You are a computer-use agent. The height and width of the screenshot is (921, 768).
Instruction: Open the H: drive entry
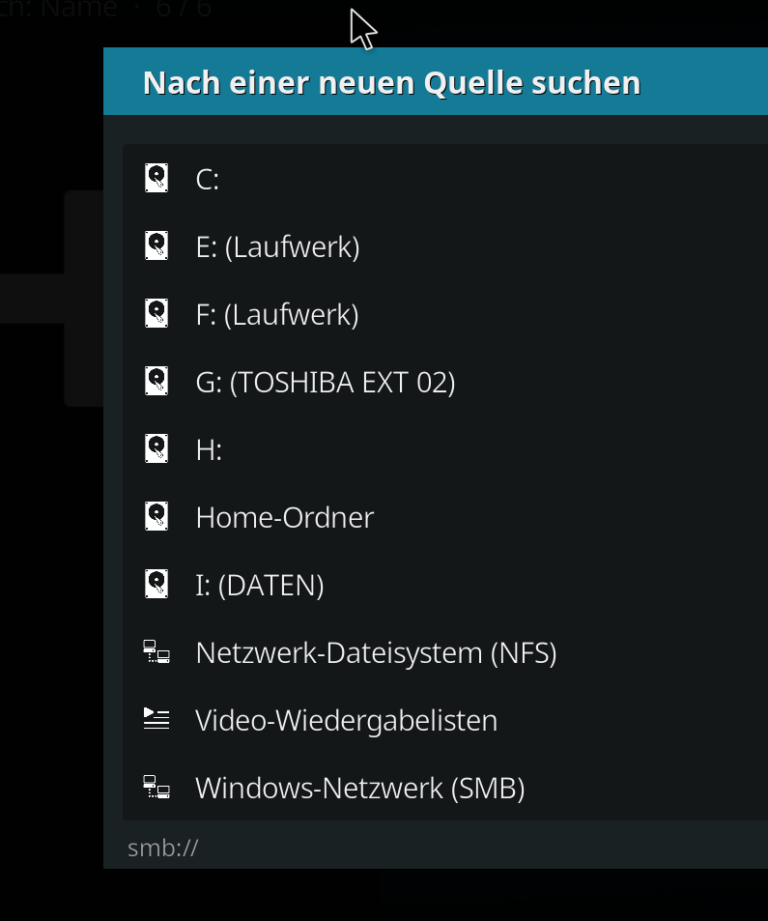tap(445, 449)
